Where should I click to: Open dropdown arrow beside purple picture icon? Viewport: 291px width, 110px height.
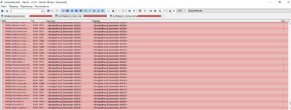(x=174, y=11)
